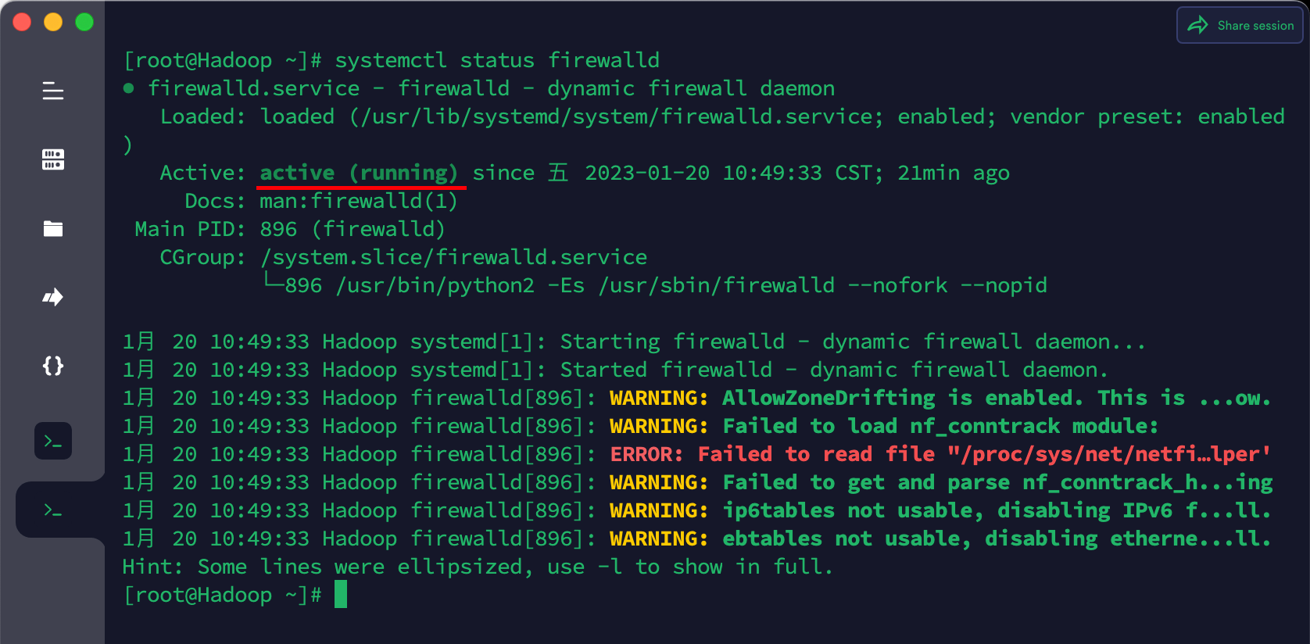
Task: Open the snippets curly braces icon
Action: [x=53, y=366]
